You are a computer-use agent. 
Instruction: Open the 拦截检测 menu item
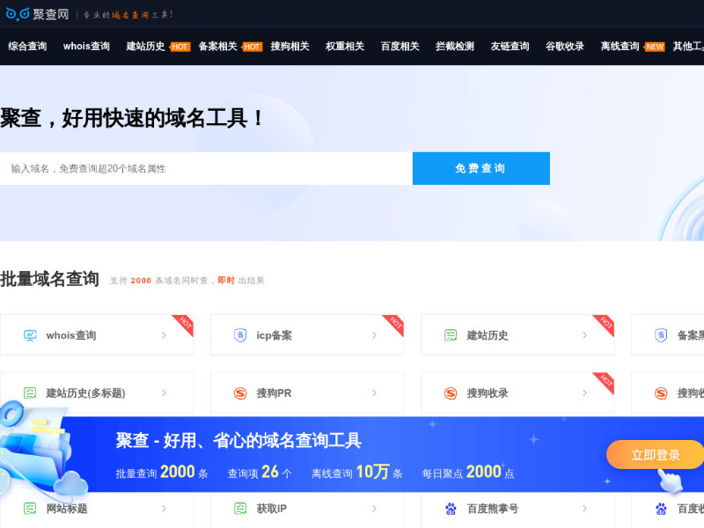tap(455, 47)
